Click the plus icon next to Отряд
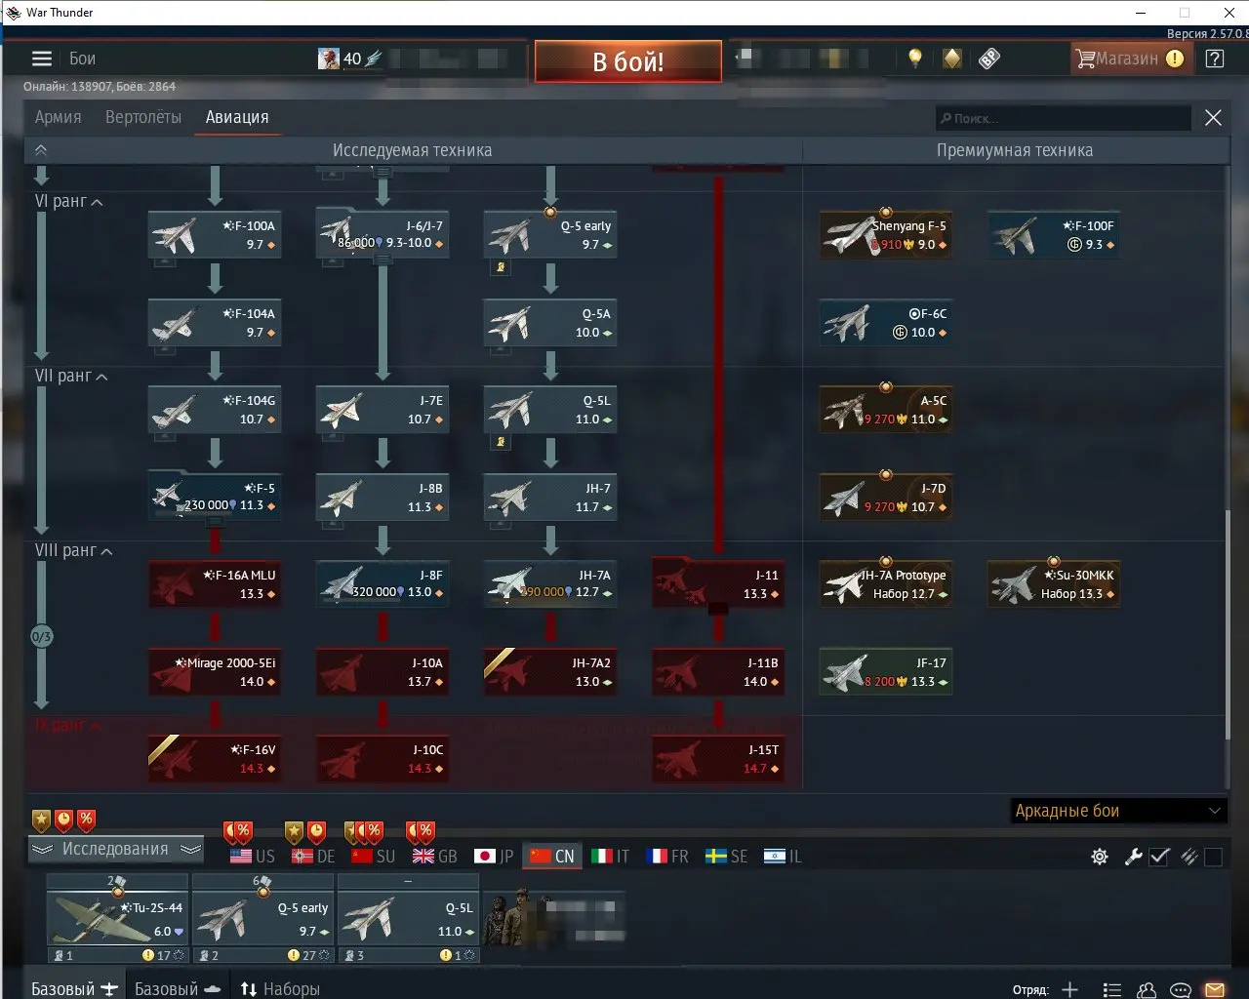 pos(1070,989)
